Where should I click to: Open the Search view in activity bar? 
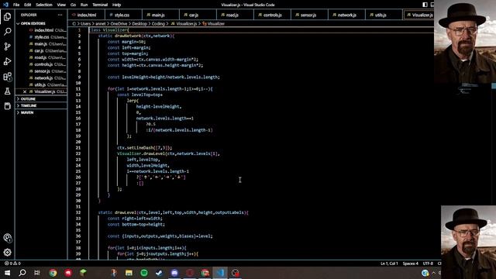(7, 31)
